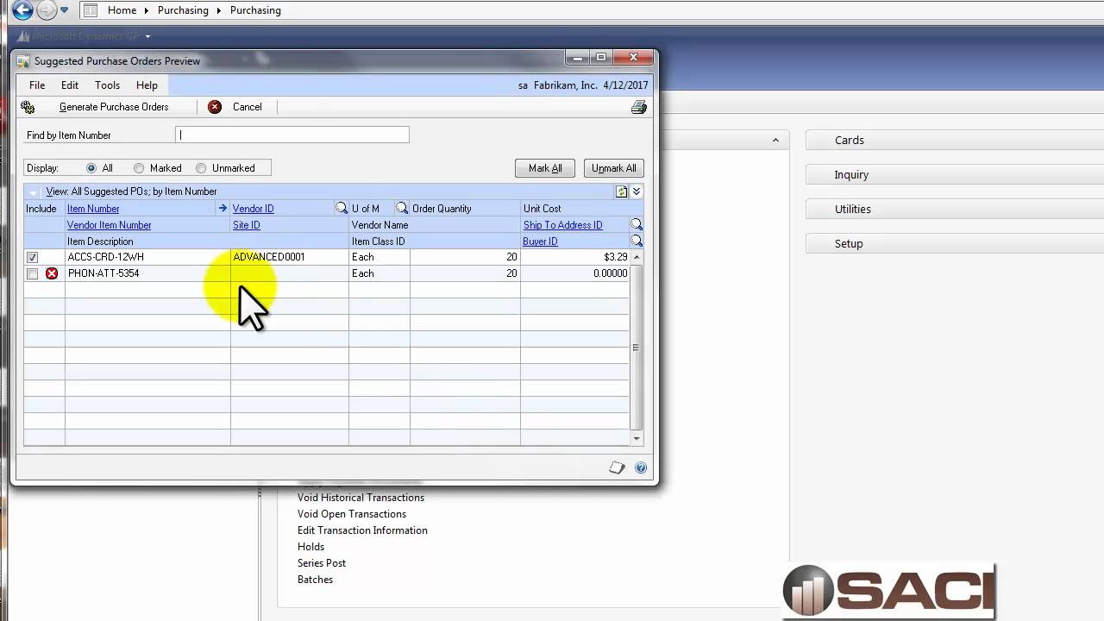Click the grid scroll down arrow
This screenshot has height=621, width=1104.
[x=637, y=438]
